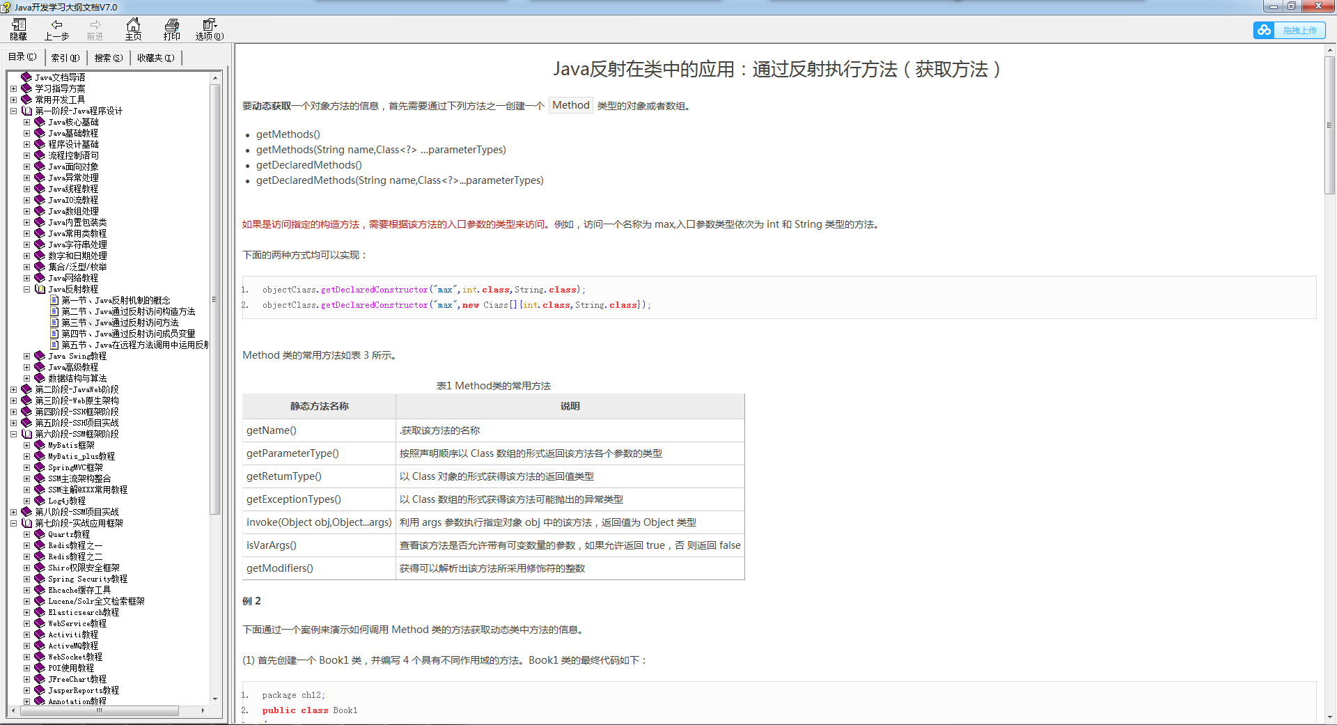Select Java异常处理 in the tree

[73, 178]
